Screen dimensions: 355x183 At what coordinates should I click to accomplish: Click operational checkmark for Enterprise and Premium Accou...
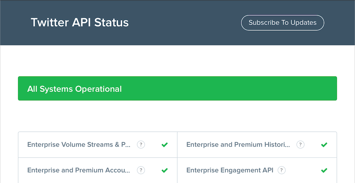(x=165, y=170)
